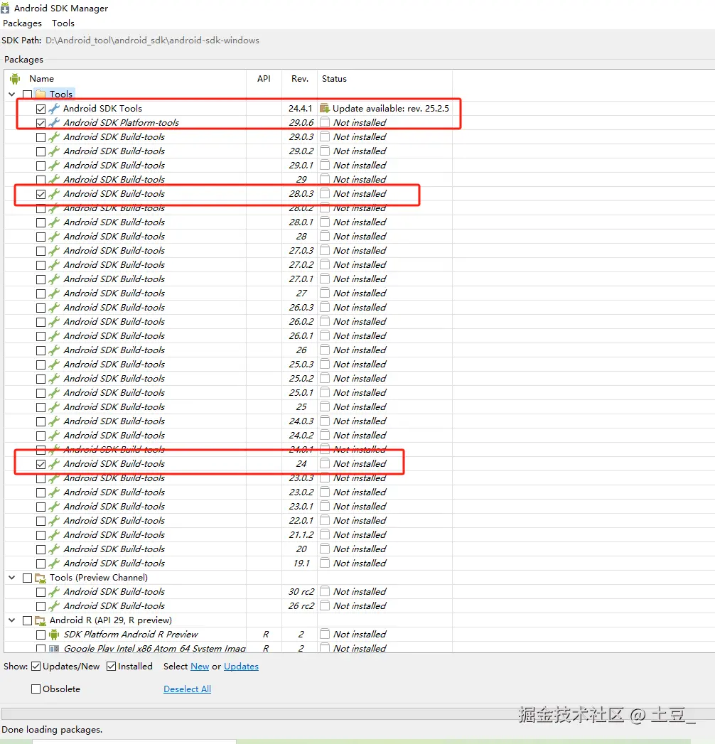Open the Packages menu
The width and height of the screenshot is (715, 744).
pyautogui.click(x=22, y=23)
